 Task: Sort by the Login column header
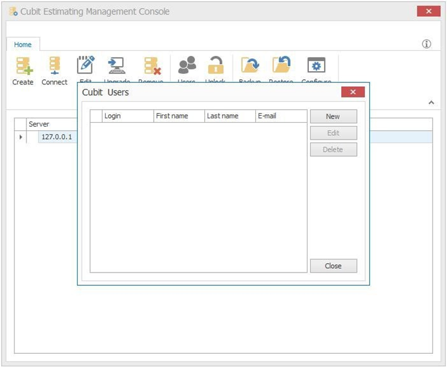click(x=128, y=116)
